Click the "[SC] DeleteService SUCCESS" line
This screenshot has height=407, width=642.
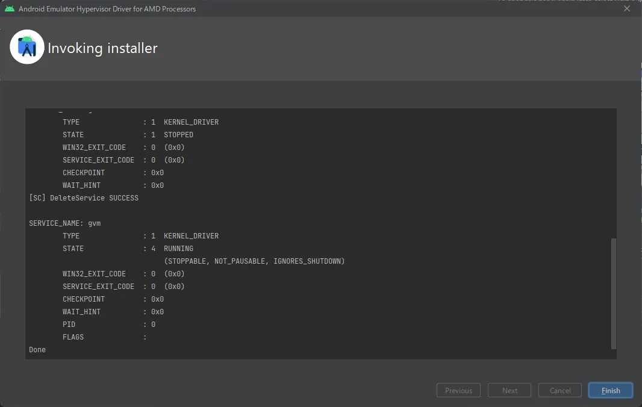[84, 198]
